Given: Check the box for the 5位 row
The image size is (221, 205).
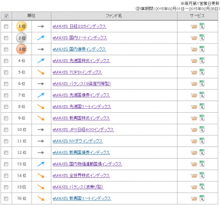Looking at the screenshot, I should pyautogui.click(x=6, y=72).
